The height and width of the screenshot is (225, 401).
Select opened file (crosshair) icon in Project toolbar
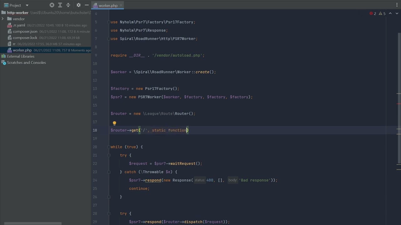pyautogui.click(x=52, y=5)
